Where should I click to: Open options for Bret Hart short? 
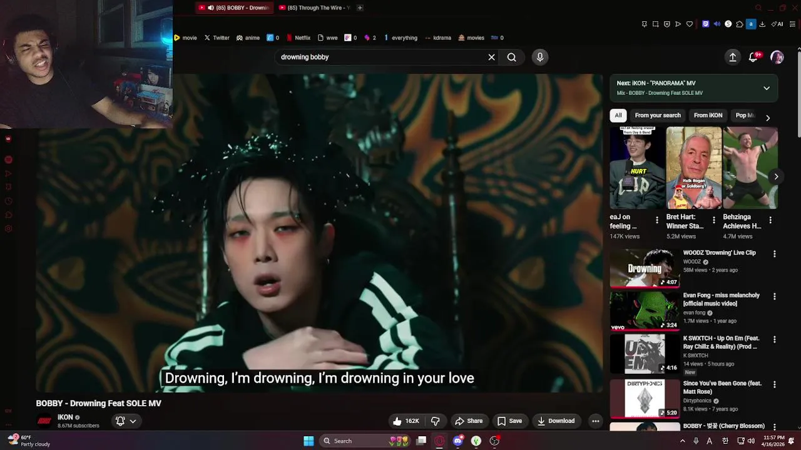click(x=714, y=221)
